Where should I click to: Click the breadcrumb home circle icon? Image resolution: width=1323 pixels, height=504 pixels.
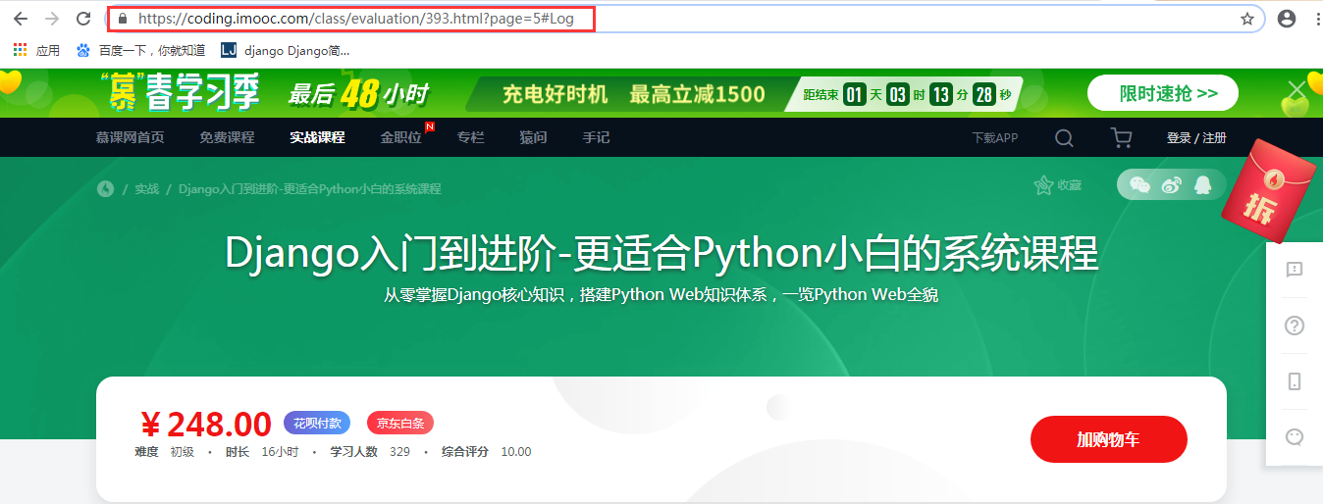tap(106, 189)
